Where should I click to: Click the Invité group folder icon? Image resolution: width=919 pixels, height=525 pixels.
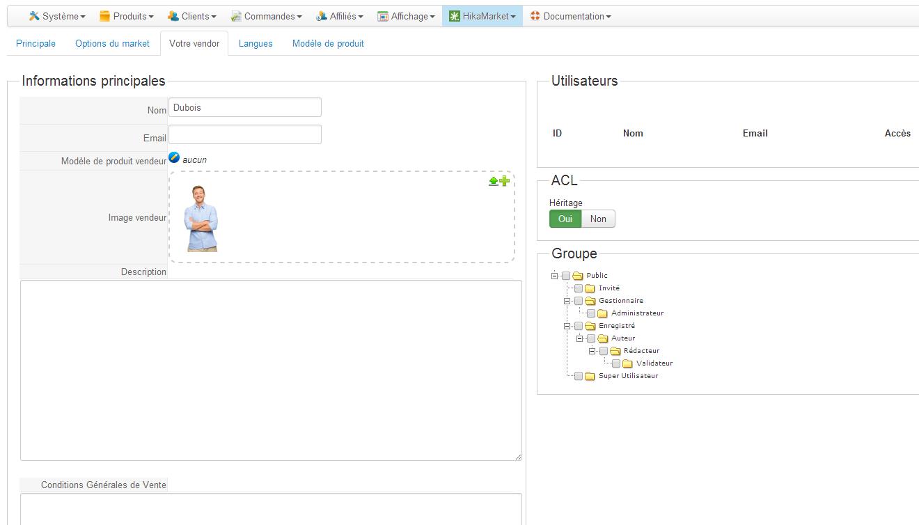[x=590, y=288]
